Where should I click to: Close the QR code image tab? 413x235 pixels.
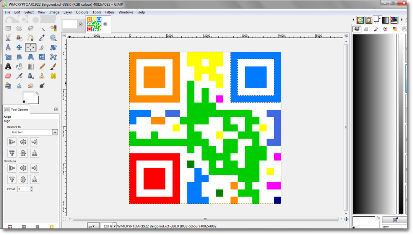[x=105, y=24]
